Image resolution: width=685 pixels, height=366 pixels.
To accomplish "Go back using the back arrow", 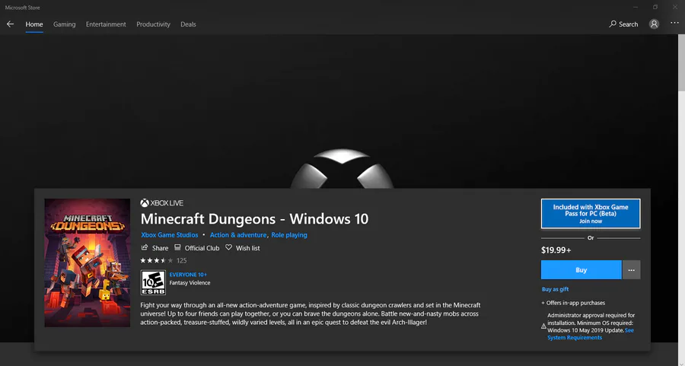I will coord(10,24).
